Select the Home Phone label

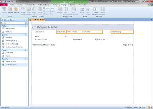click(x=72, y=32)
